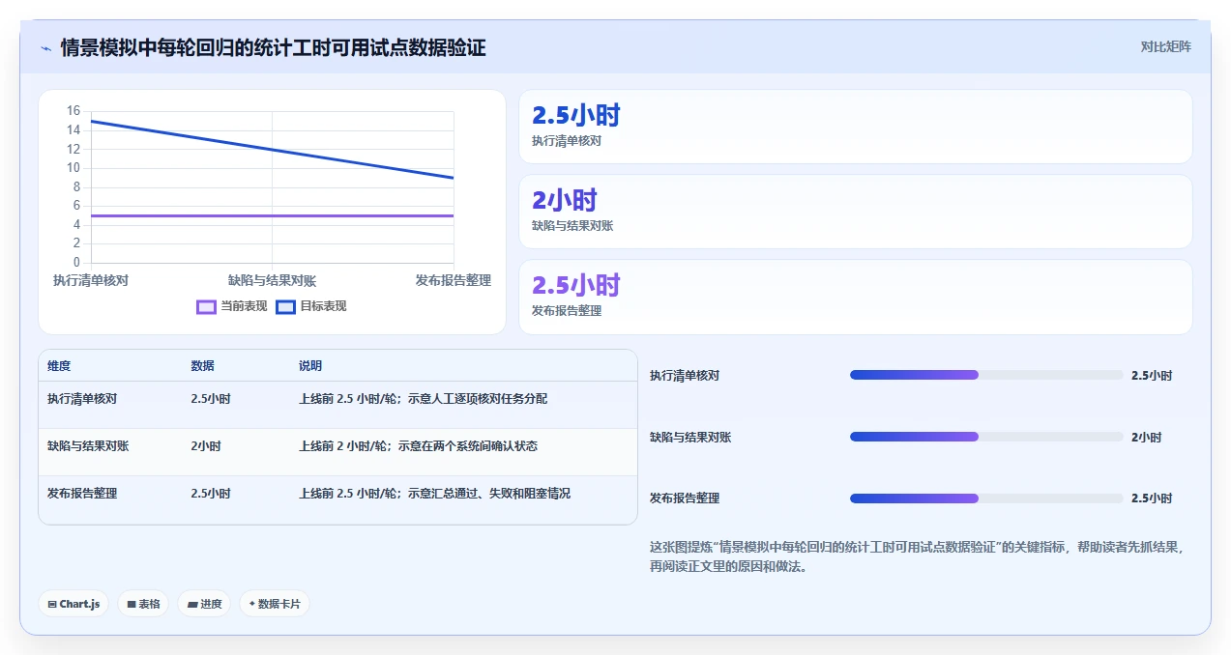The image size is (1231, 655).
Task: Click the summary paragraph starting 这张图提炼
Action: [918, 556]
